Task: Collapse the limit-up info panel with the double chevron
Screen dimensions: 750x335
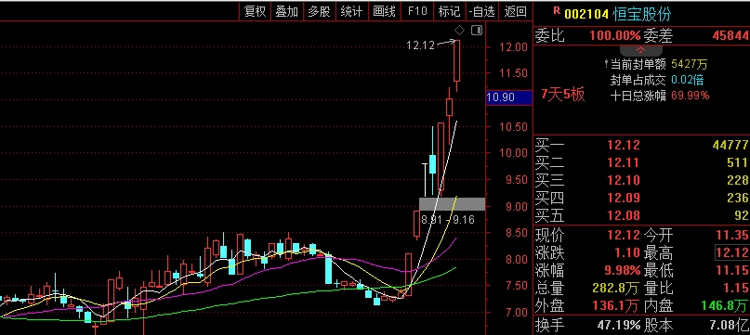Action: point(641,50)
